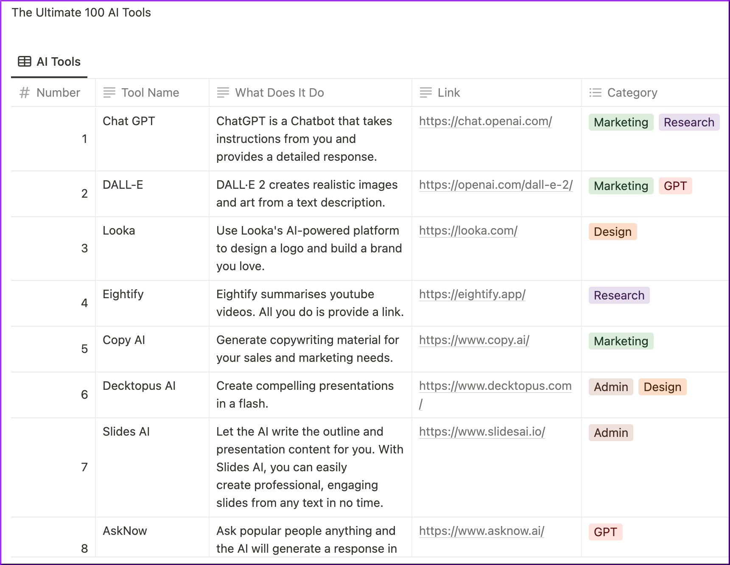Open the What Does It Do column header

310,92
